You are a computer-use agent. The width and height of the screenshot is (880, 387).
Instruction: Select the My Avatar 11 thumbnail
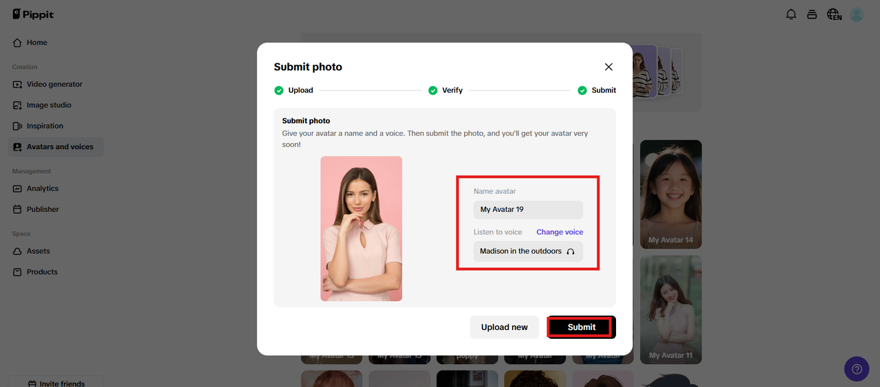670,310
